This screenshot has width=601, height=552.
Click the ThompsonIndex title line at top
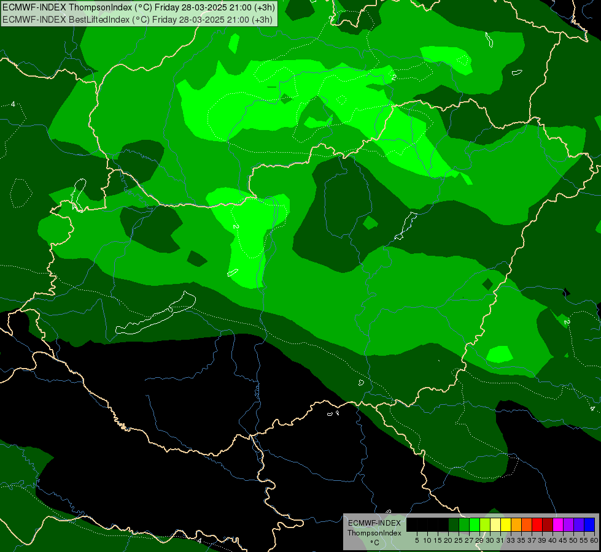(x=139, y=7)
